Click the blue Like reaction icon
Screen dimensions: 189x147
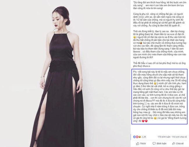[134, 137]
